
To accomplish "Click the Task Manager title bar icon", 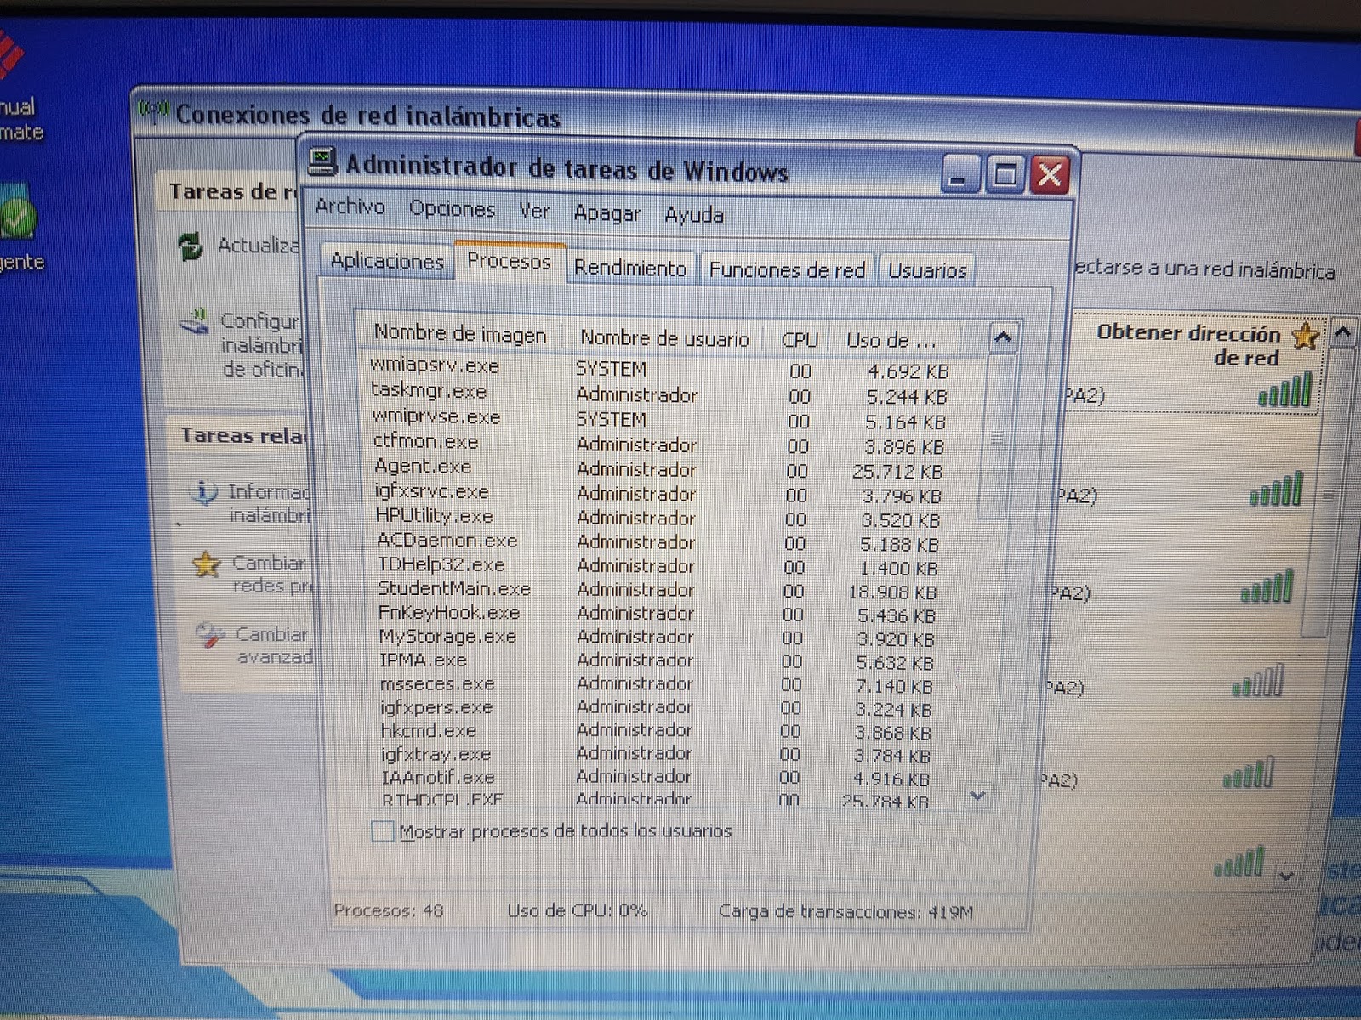I will click(322, 161).
